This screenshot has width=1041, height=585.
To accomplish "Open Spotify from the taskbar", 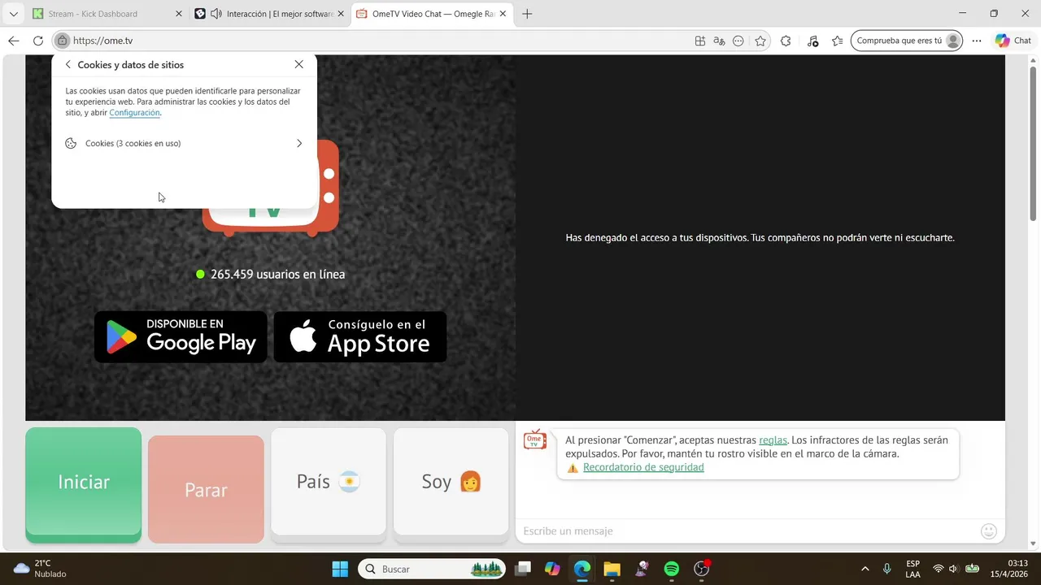I will [x=672, y=569].
